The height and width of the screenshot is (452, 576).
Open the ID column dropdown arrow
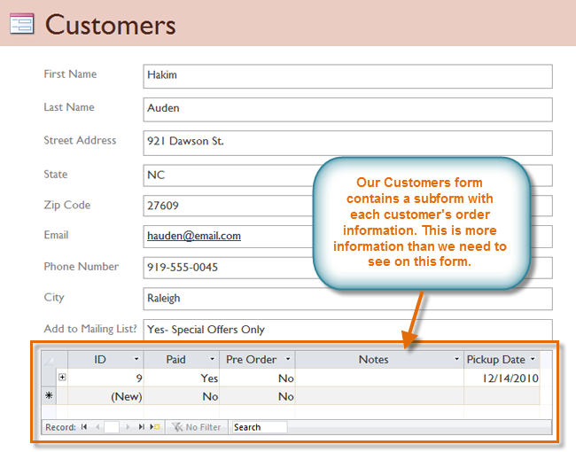tap(136, 359)
